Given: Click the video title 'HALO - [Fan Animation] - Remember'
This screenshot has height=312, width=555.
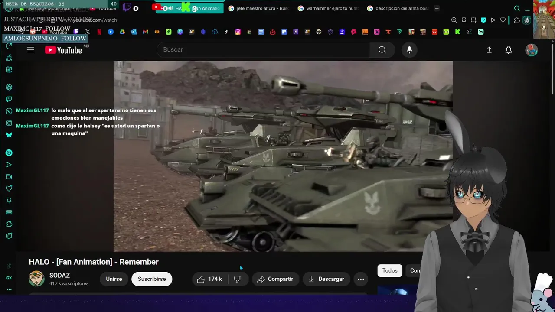Looking at the screenshot, I should coord(94,262).
